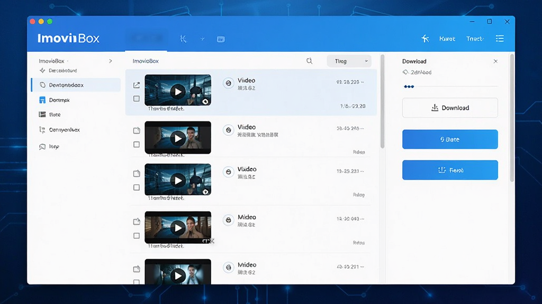Click the search magnifier icon above the video list

click(x=309, y=61)
